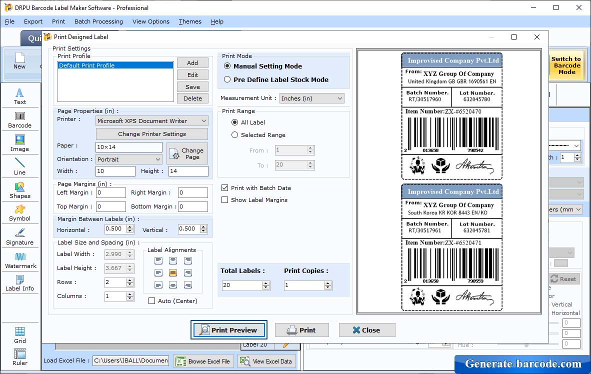Open Label Info in sidebar
Image resolution: width=591 pixels, height=374 pixels.
19,283
